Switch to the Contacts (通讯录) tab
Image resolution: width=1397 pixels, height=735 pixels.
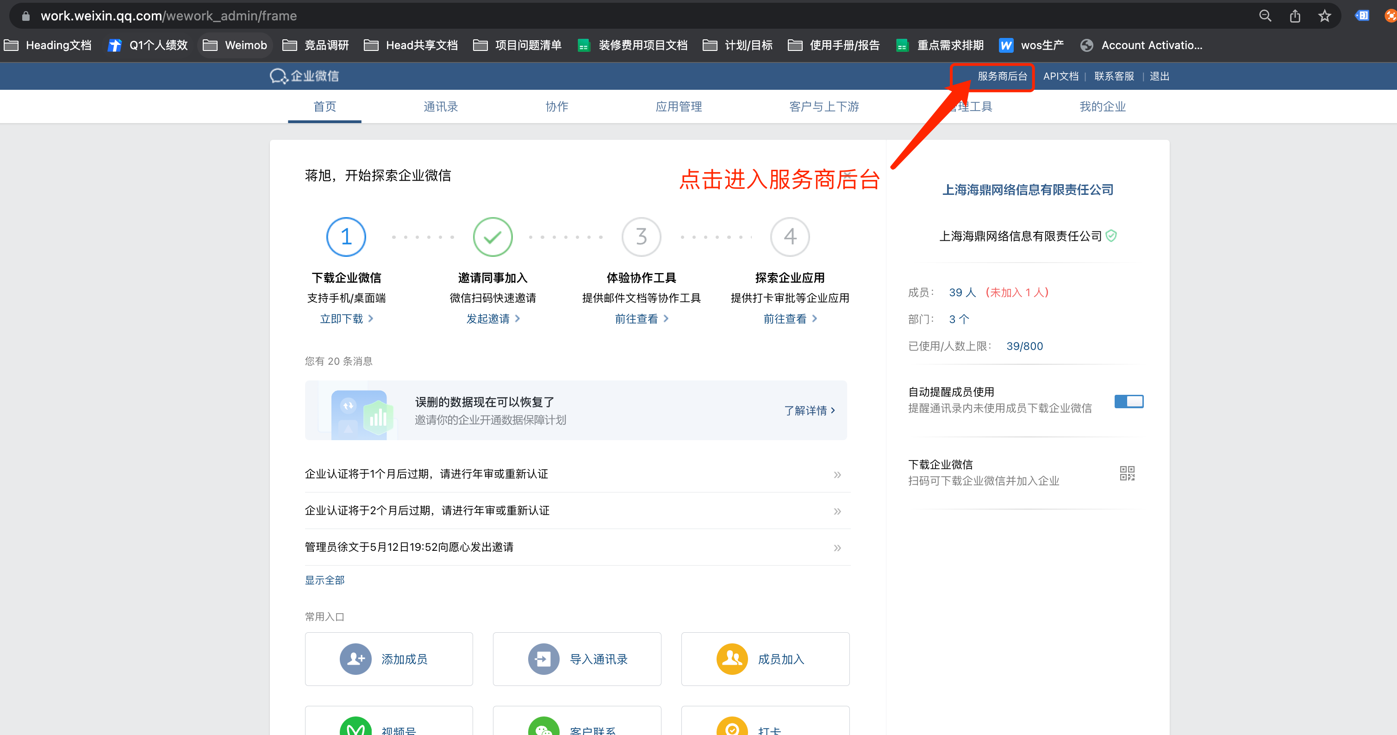pos(440,106)
